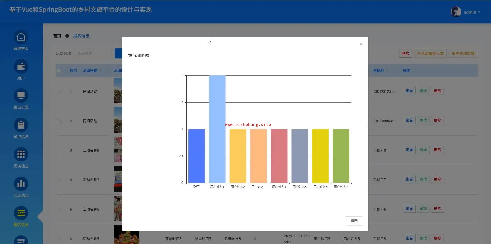491x244 pixels.
Task: Check the row 1 民间活动 checkbox
Action: [x=59, y=91]
